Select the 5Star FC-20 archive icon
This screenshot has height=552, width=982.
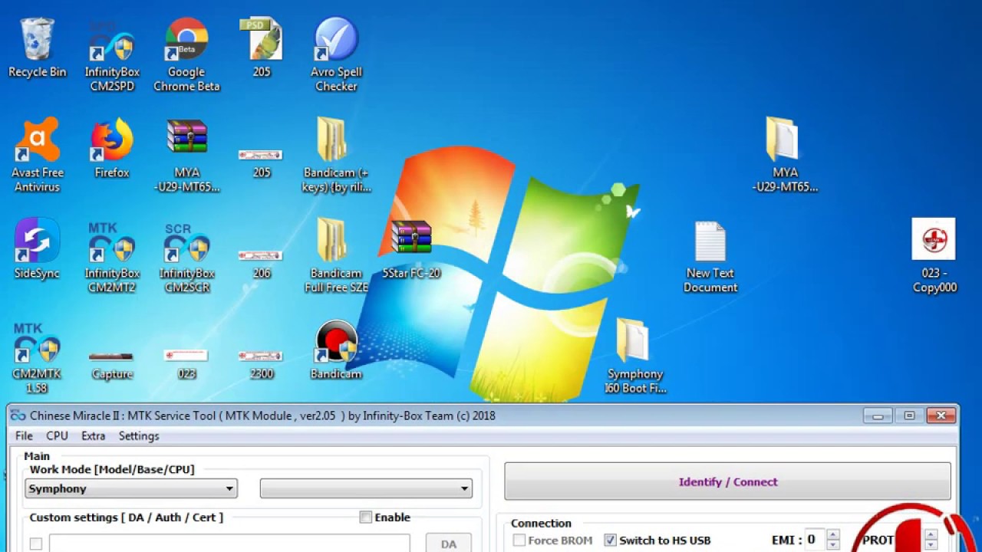[411, 249]
